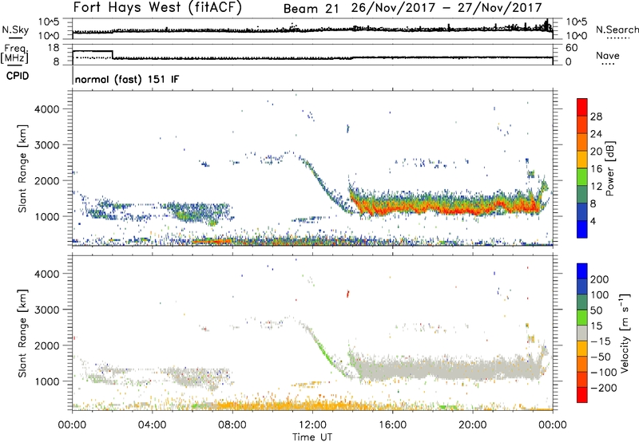Click the "-200" tick on the Velocity scale
The height and width of the screenshot is (442, 639).
603,388
